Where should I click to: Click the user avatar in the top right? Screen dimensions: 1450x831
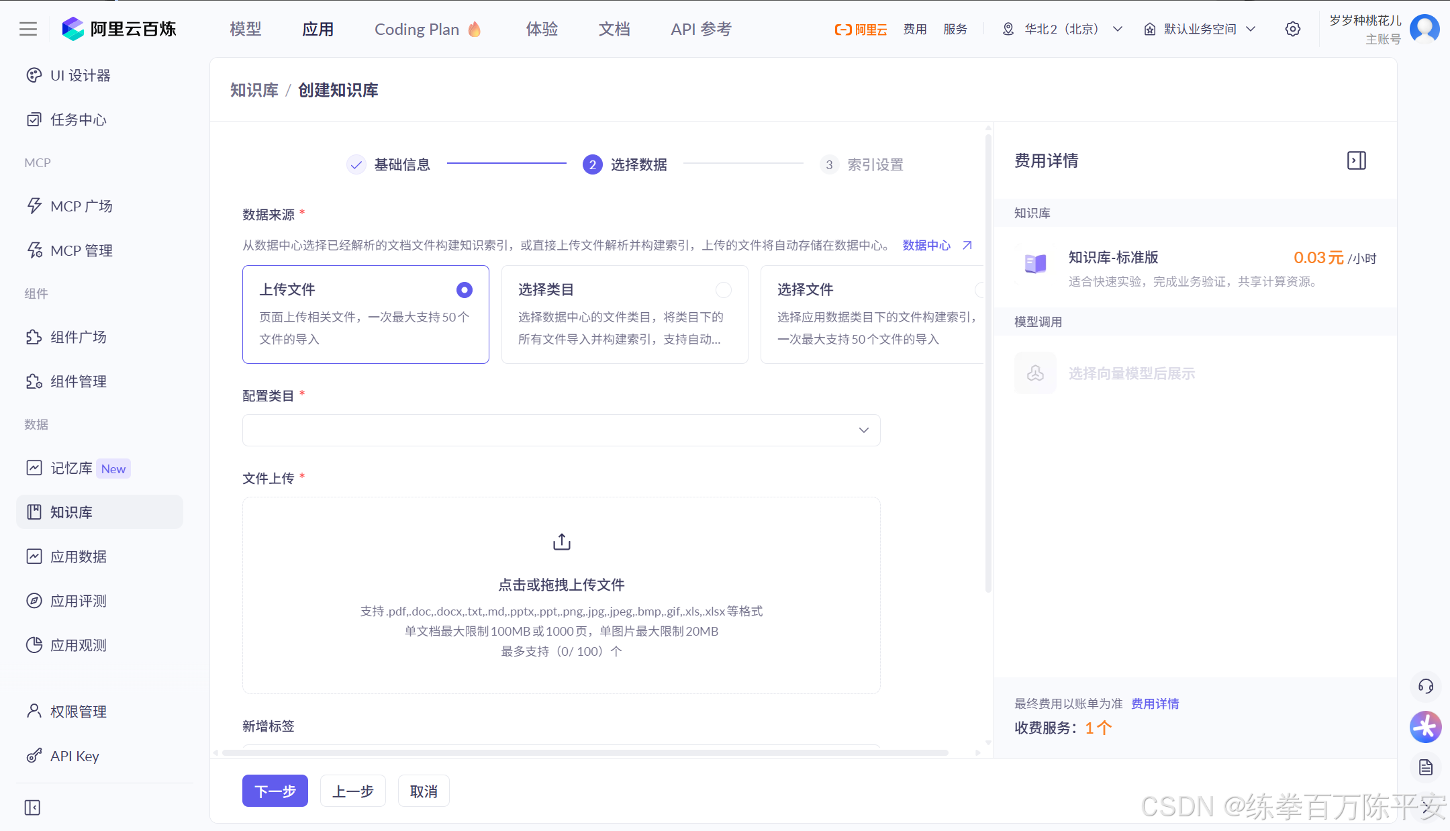(1424, 29)
